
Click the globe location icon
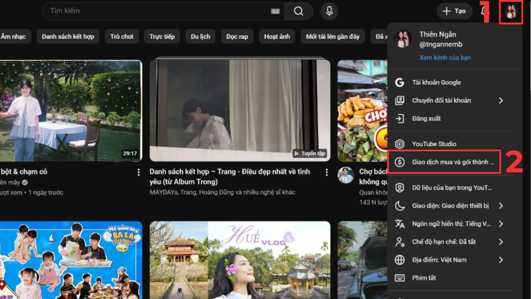click(x=400, y=260)
